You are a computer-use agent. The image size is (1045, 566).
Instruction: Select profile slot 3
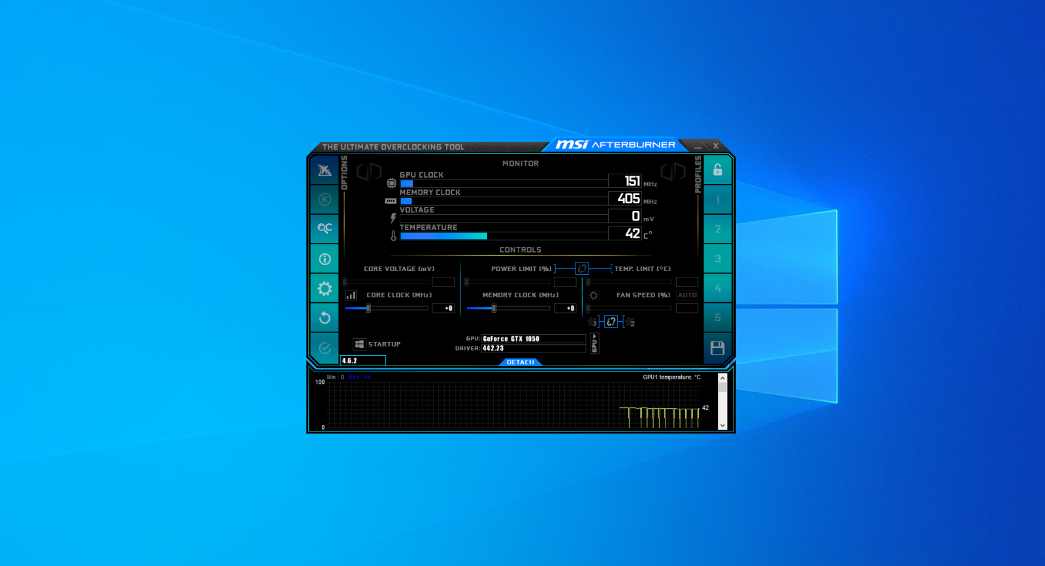point(717,259)
